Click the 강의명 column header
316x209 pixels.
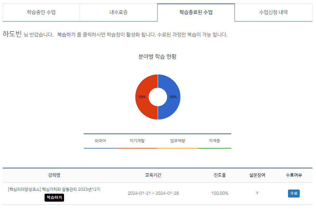pos(54,175)
